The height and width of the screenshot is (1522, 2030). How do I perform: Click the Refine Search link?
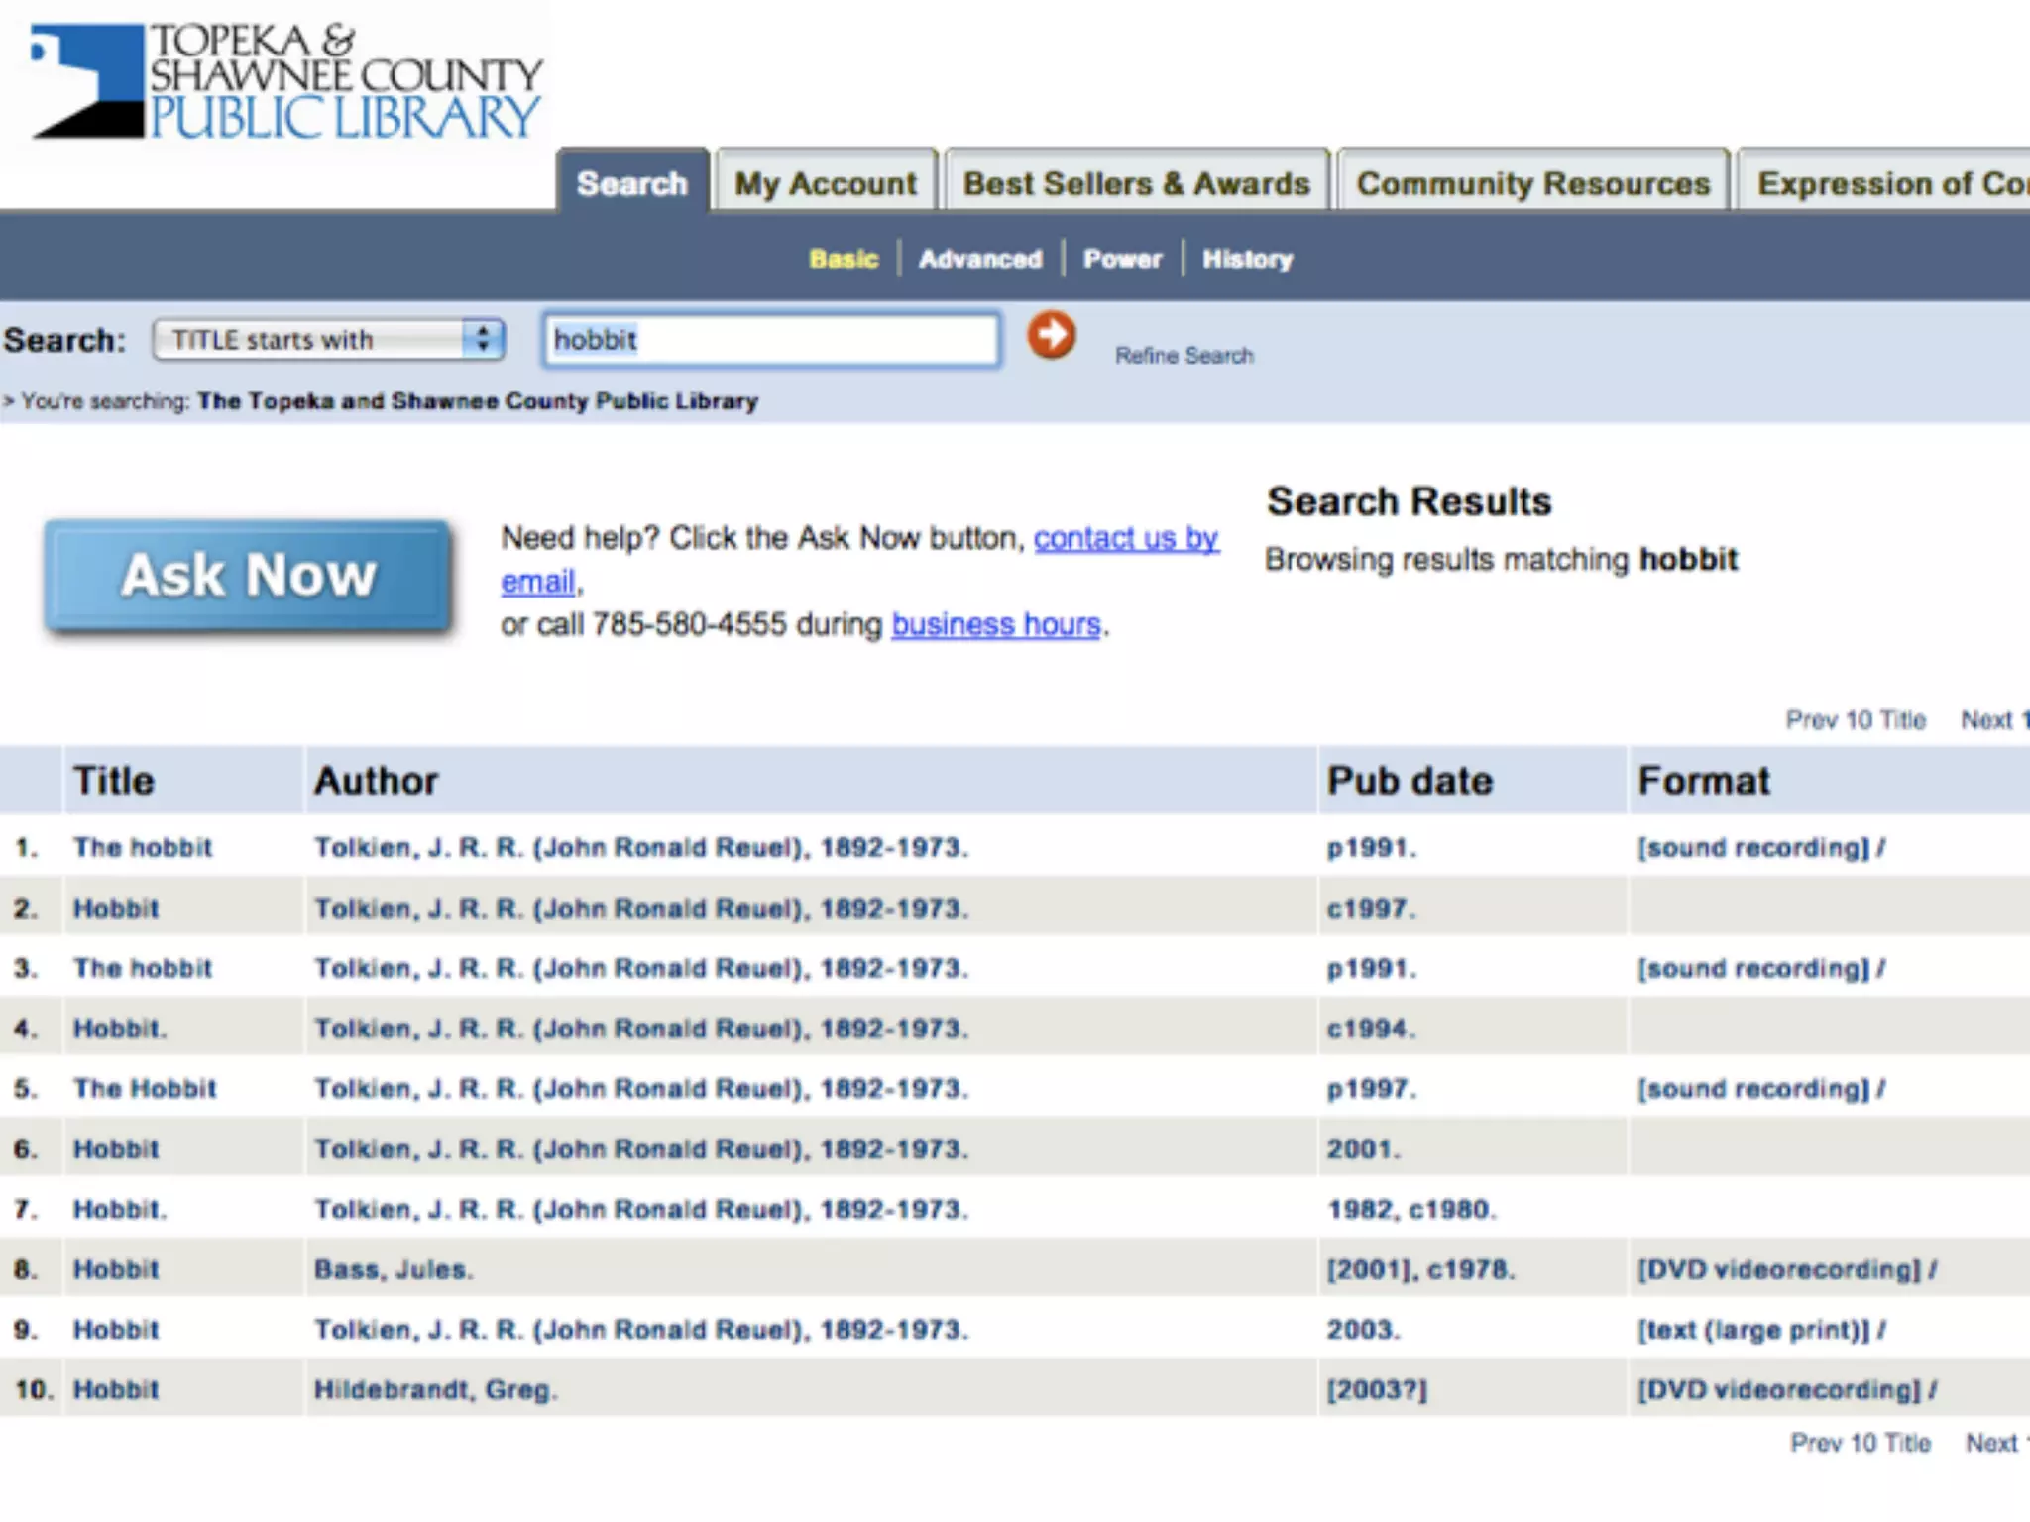(x=1184, y=356)
